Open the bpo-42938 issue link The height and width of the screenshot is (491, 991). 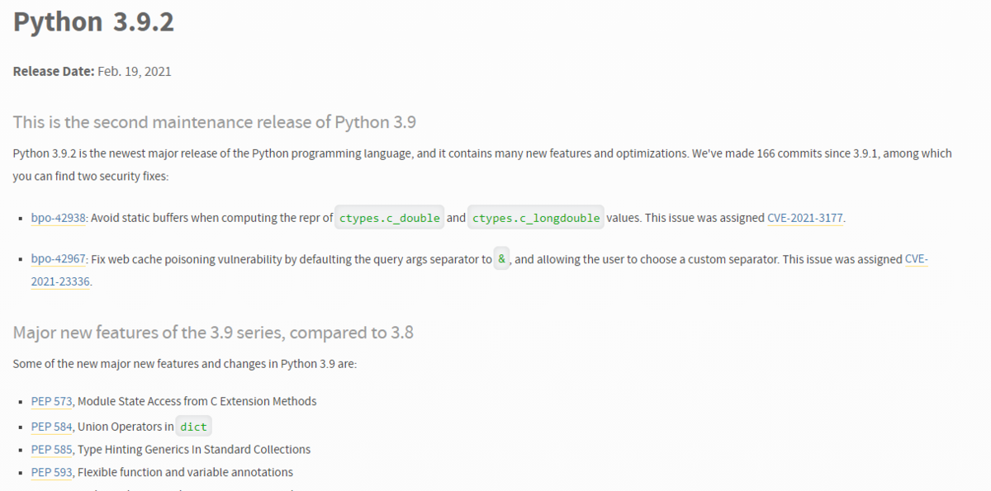click(59, 218)
